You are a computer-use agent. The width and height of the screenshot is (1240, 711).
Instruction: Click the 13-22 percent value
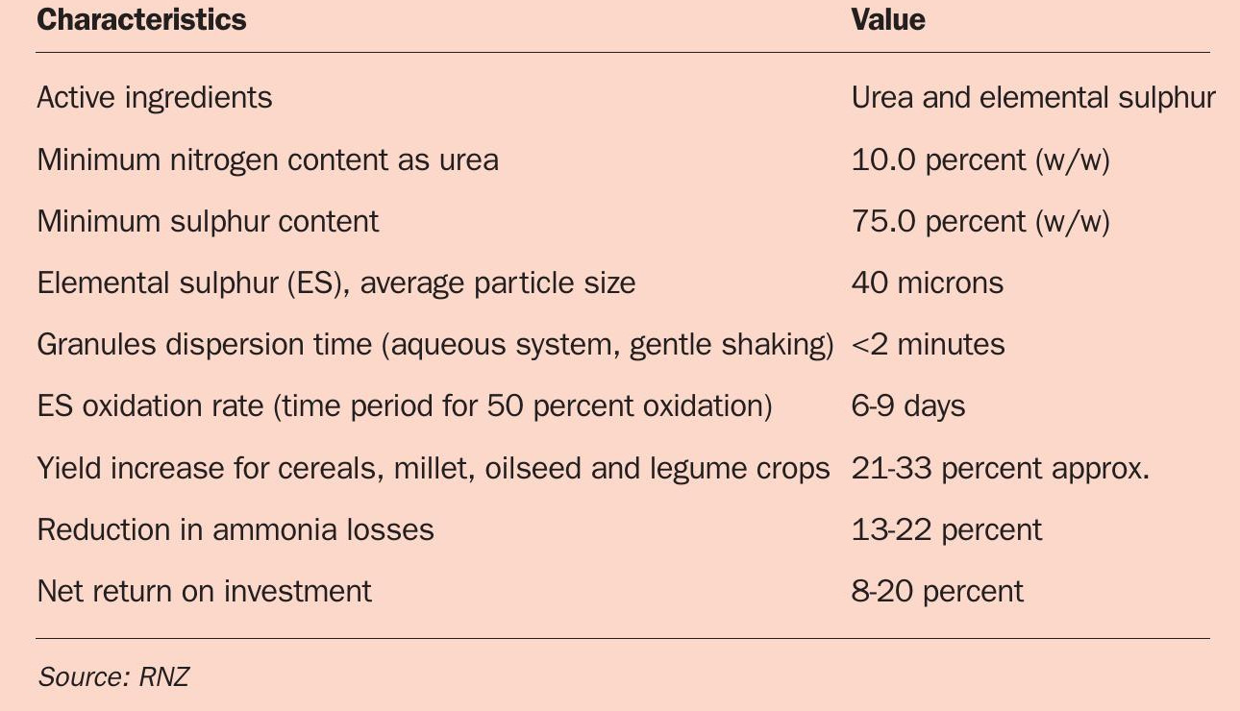coord(947,530)
